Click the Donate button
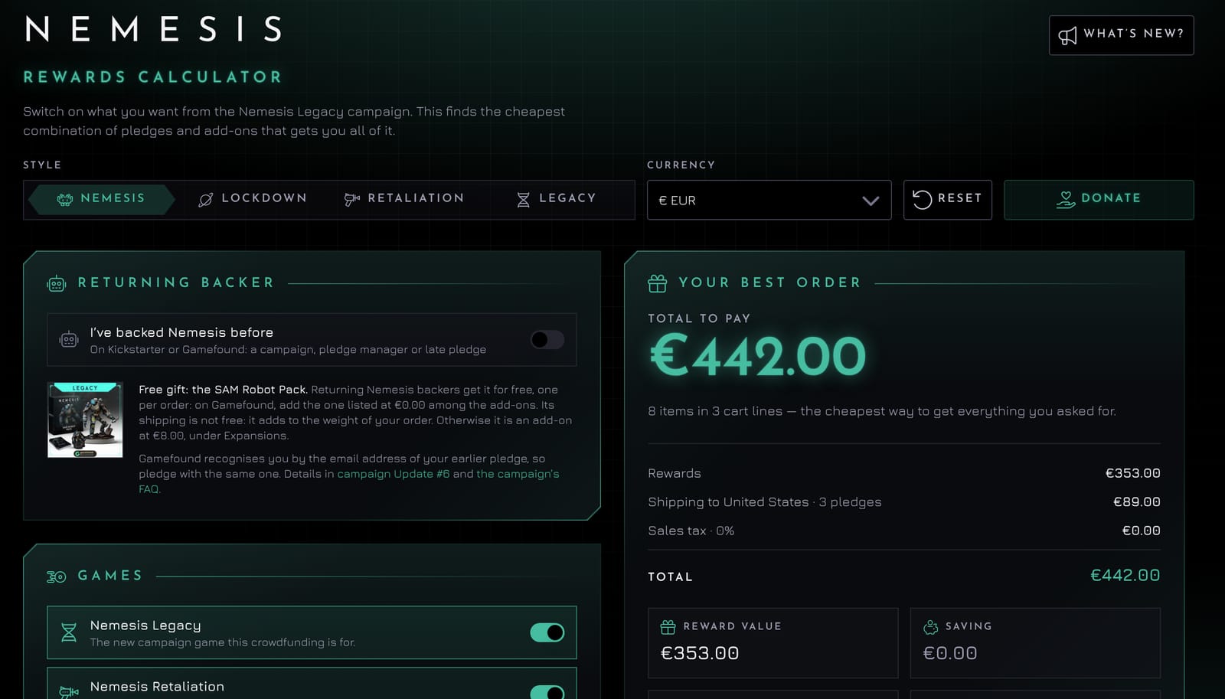 (1099, 200)
